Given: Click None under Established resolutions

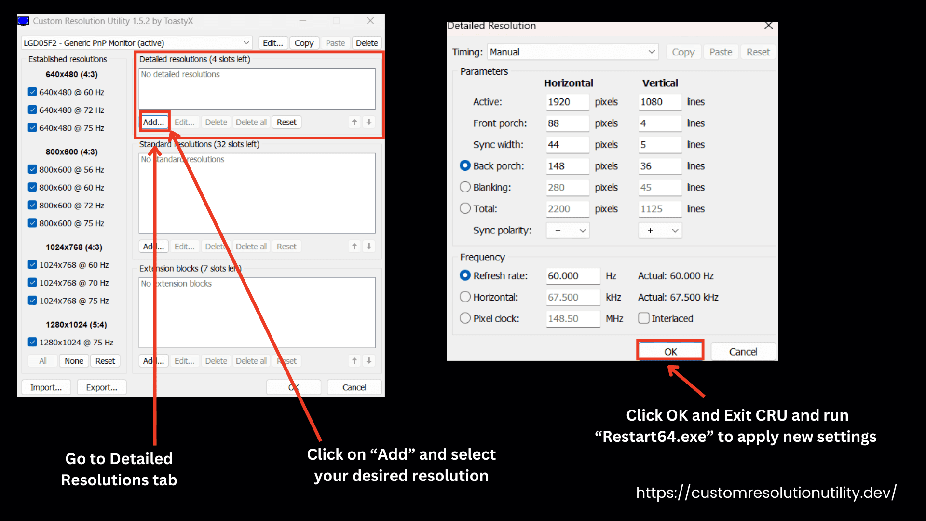Looking at the screenshot, I should [x=73, y=360].
